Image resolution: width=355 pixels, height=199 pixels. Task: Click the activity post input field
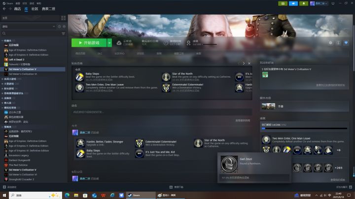(x=162, y=112)
